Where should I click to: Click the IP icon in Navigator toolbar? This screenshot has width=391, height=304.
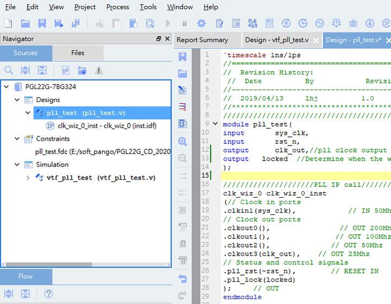(x=65, y=71)
